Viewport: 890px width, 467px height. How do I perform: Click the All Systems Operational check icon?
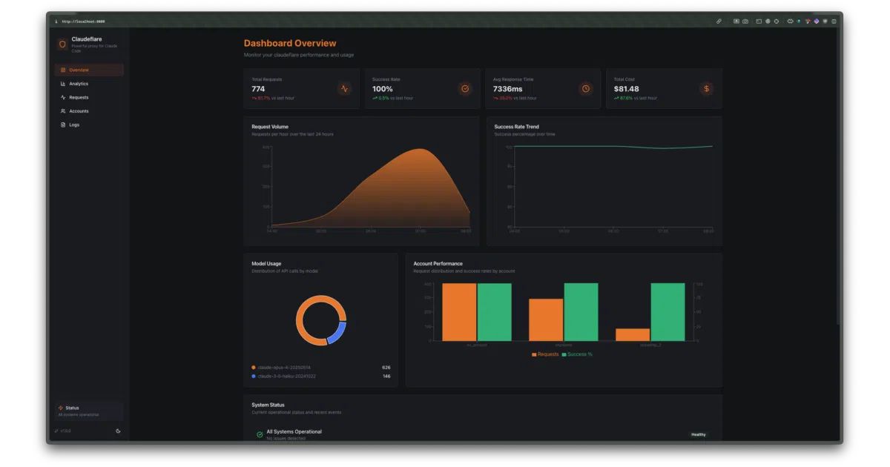(x=260, y=434)
